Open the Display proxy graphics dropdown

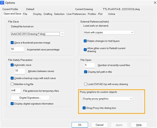pyautogui.click(x=108, y=99)
